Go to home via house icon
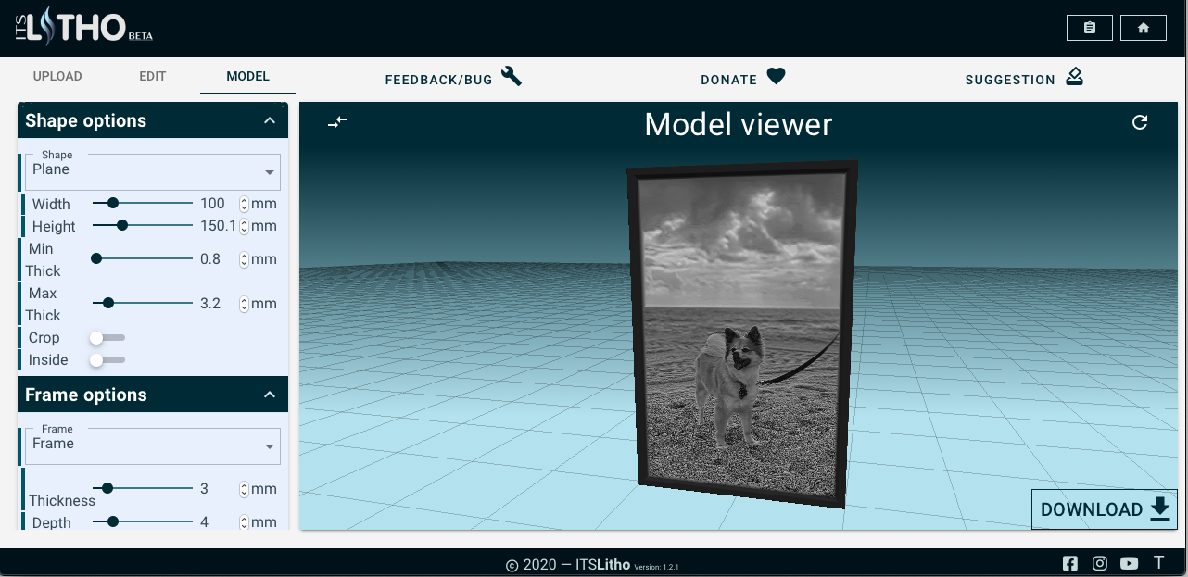This screenshot has height=577, width=1188. pyautogui.click(x=1144, y=28)
